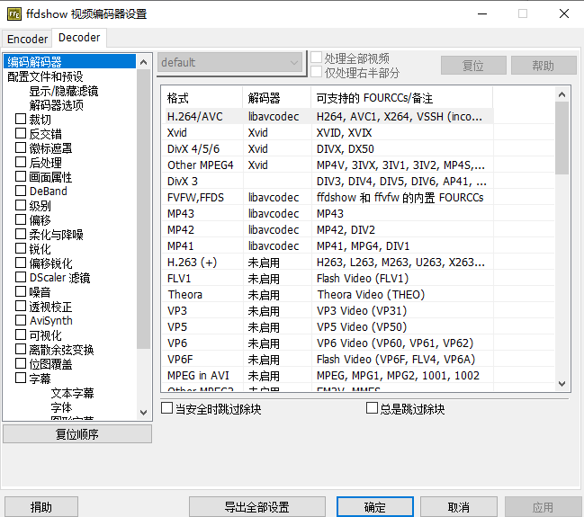Toggle 位图覆盖 checkbox
584x517 pixels.
[x=21, y=363]
